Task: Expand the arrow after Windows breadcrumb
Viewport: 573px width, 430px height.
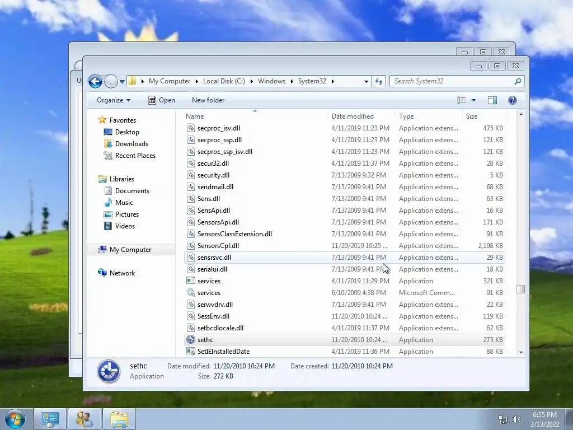Action: click(x=292, y=81)
